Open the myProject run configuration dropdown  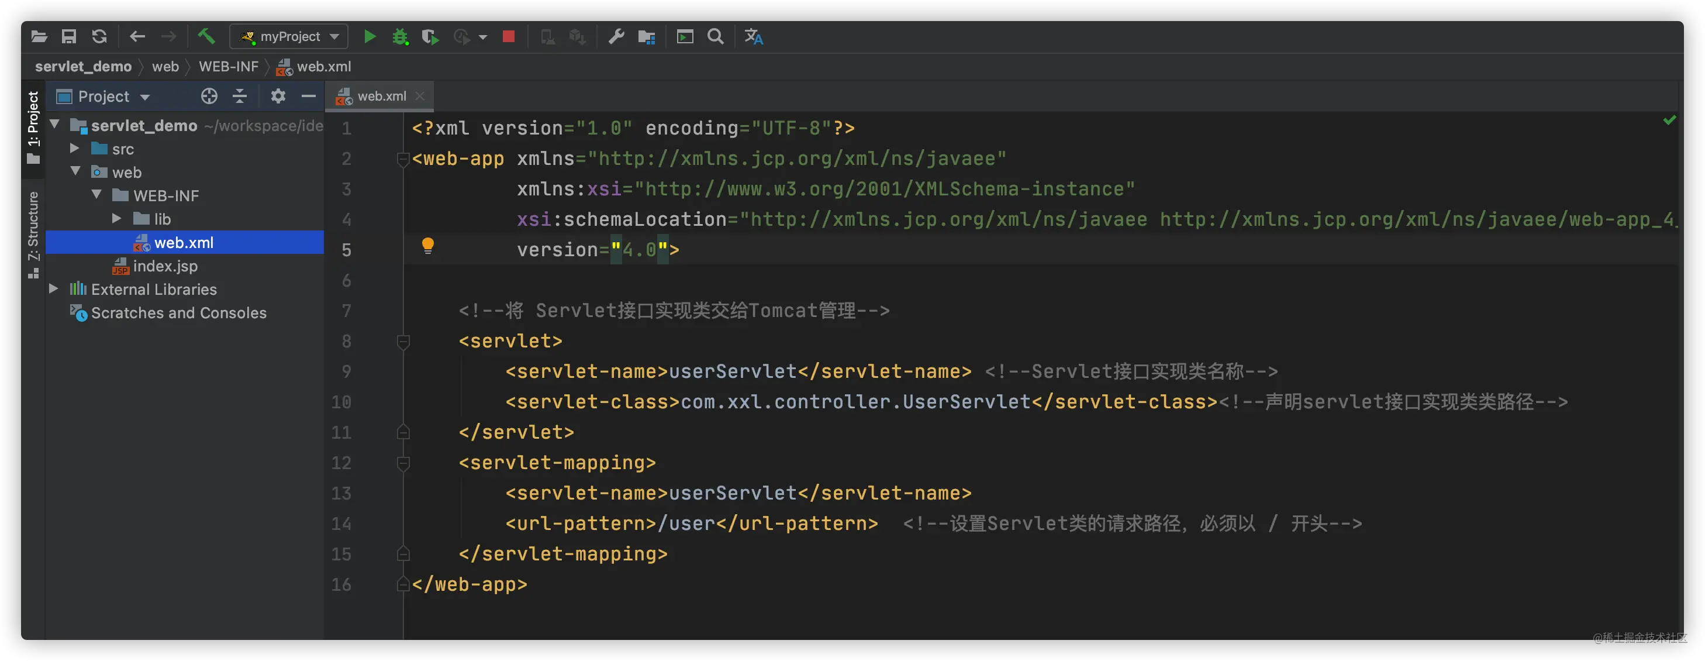tap(289, 36)
